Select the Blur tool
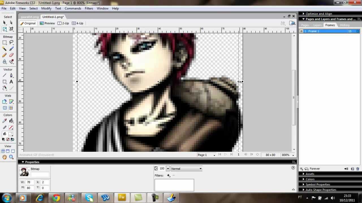 click(x=5, y=62)
